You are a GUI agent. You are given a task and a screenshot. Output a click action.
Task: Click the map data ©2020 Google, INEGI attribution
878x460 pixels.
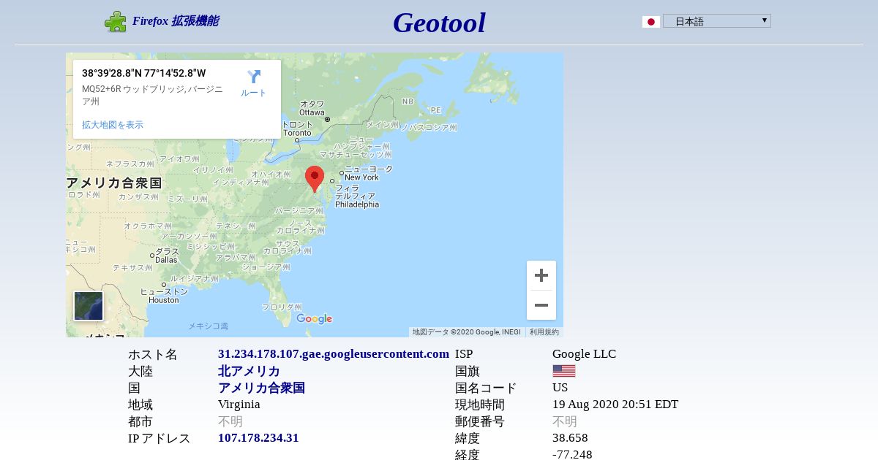tap(467, 332)
